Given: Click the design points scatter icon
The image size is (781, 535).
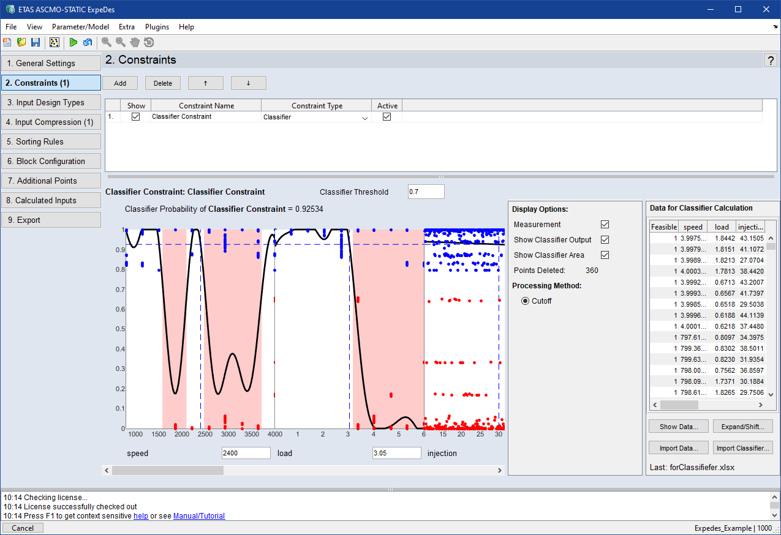Looking at the screenshot, I should pyautogui.click(x=55, y=42).
